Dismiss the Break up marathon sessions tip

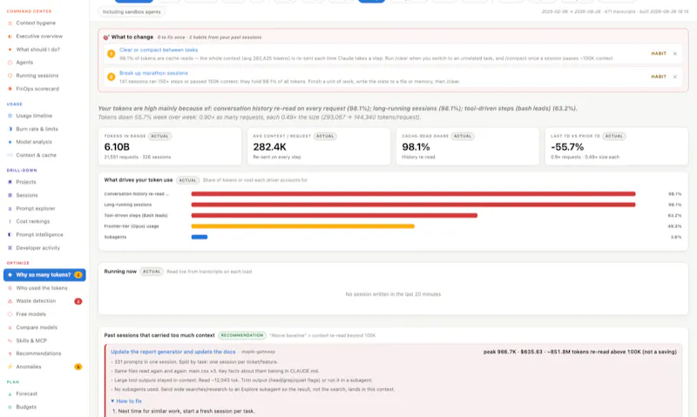[x=674, y=77]
